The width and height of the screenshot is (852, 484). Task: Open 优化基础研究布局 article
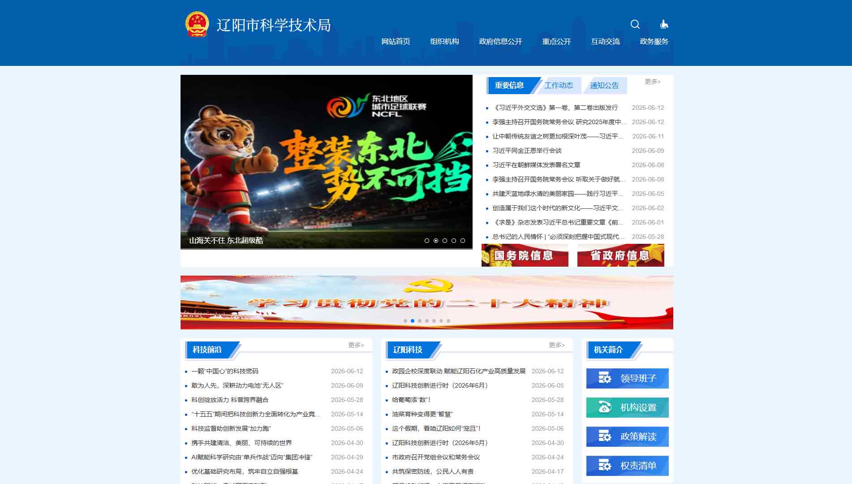(x=245, y=471)
